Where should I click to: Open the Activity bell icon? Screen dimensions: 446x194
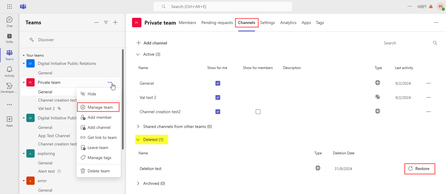point(9,70)
